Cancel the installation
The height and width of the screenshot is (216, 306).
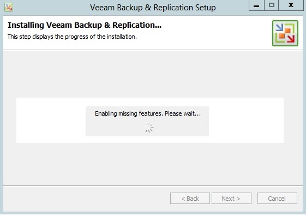(x=277, y=199)
